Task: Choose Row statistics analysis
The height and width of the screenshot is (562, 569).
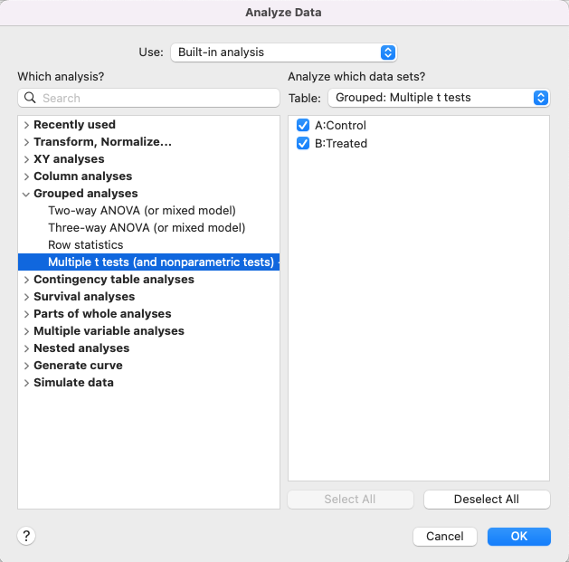Action: (86, 245)
